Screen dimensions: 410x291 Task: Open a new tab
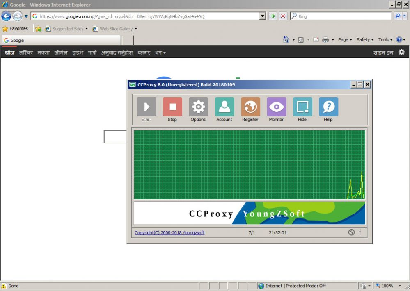click(x=128, y=41)
